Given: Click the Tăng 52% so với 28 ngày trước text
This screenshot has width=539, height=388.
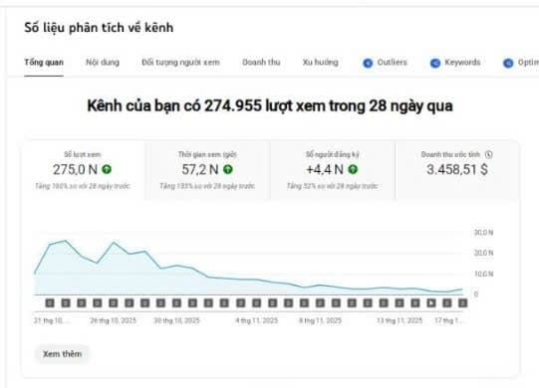Looking at the screenshot, I should (333, 186).
